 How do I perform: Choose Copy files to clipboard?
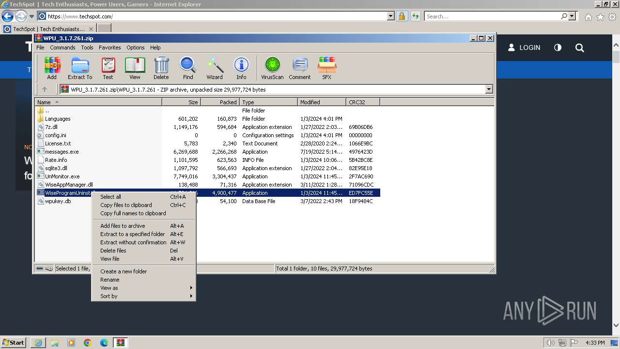(143, 205)
